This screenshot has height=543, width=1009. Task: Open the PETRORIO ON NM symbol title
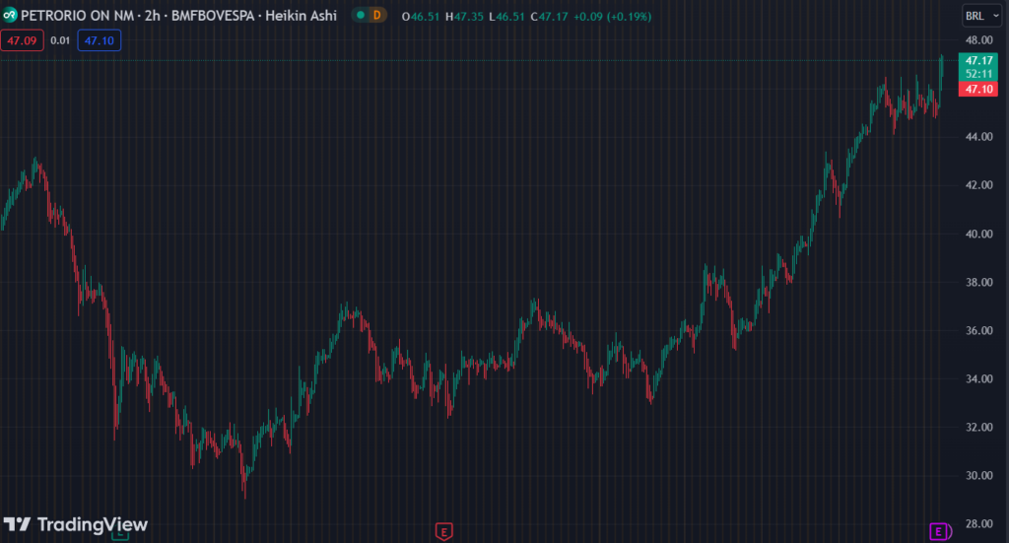(77, 16)
